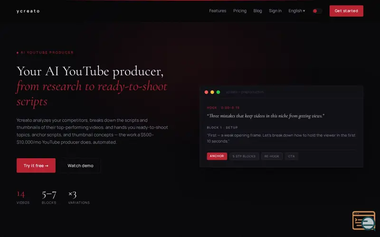
Task: Click the red dot in preview window
Action: point(206,92)
